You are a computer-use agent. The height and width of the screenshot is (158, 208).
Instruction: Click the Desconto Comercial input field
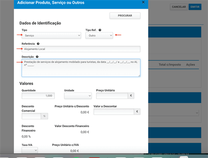[x=31, y=116]
